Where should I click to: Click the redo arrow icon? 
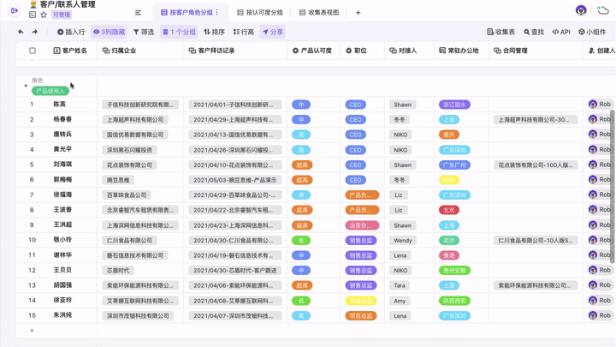35,32
